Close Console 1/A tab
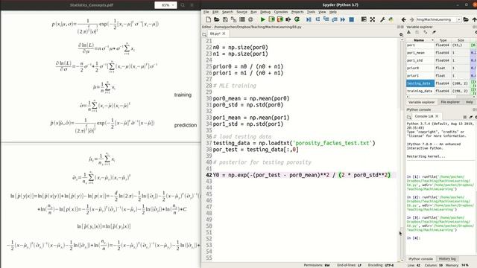Screen dimensions: 477x268 point(437,116)
